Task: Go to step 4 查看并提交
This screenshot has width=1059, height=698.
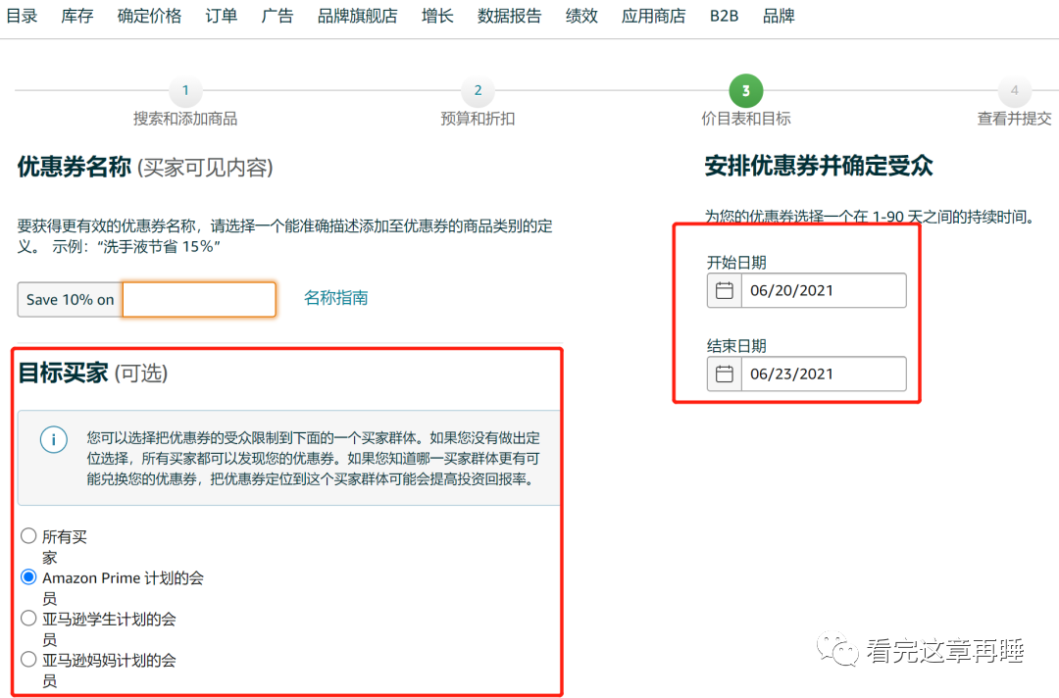Action: click(x=1014, y=90)
